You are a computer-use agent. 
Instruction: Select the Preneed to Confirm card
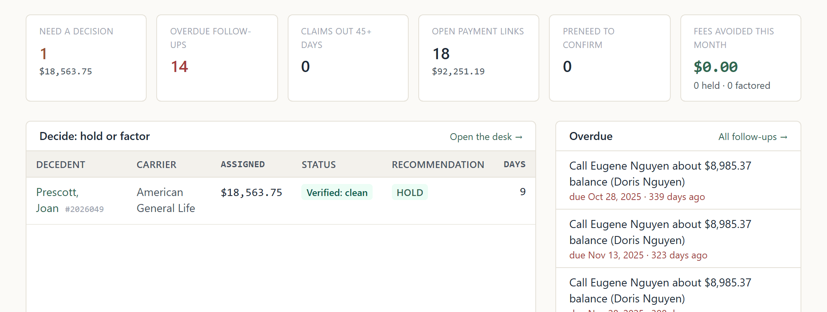click(610, 58)
